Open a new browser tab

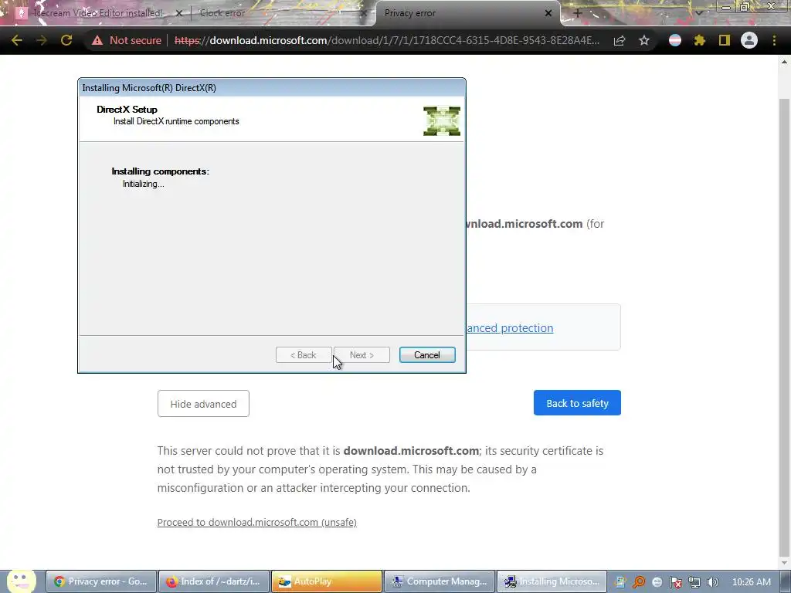pyautogui.click(x=577, y=13)
